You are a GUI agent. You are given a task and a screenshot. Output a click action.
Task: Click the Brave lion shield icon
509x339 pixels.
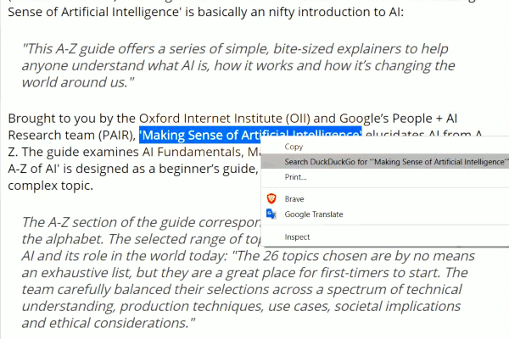[271, 198]
